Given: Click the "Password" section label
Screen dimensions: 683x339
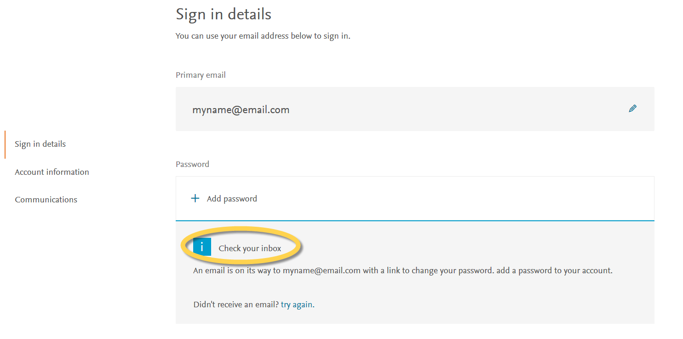Looking at the screenshot, I should click(x=192, y=164).
